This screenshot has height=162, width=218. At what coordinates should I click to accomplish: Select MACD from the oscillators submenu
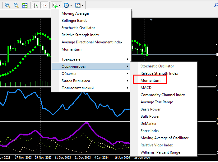pyautogui.click(x=164, y=88)
